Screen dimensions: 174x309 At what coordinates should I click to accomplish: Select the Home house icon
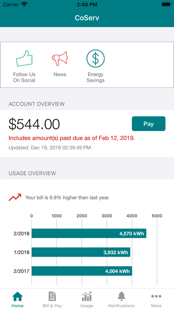[x=18, y=296]
